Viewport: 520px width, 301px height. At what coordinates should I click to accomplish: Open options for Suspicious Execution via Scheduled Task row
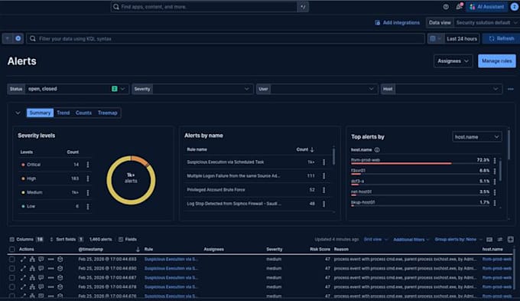point(323,162)
